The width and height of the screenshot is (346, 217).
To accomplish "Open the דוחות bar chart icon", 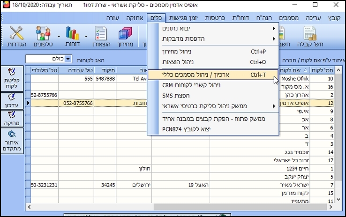I will click(x=72, y=37).
